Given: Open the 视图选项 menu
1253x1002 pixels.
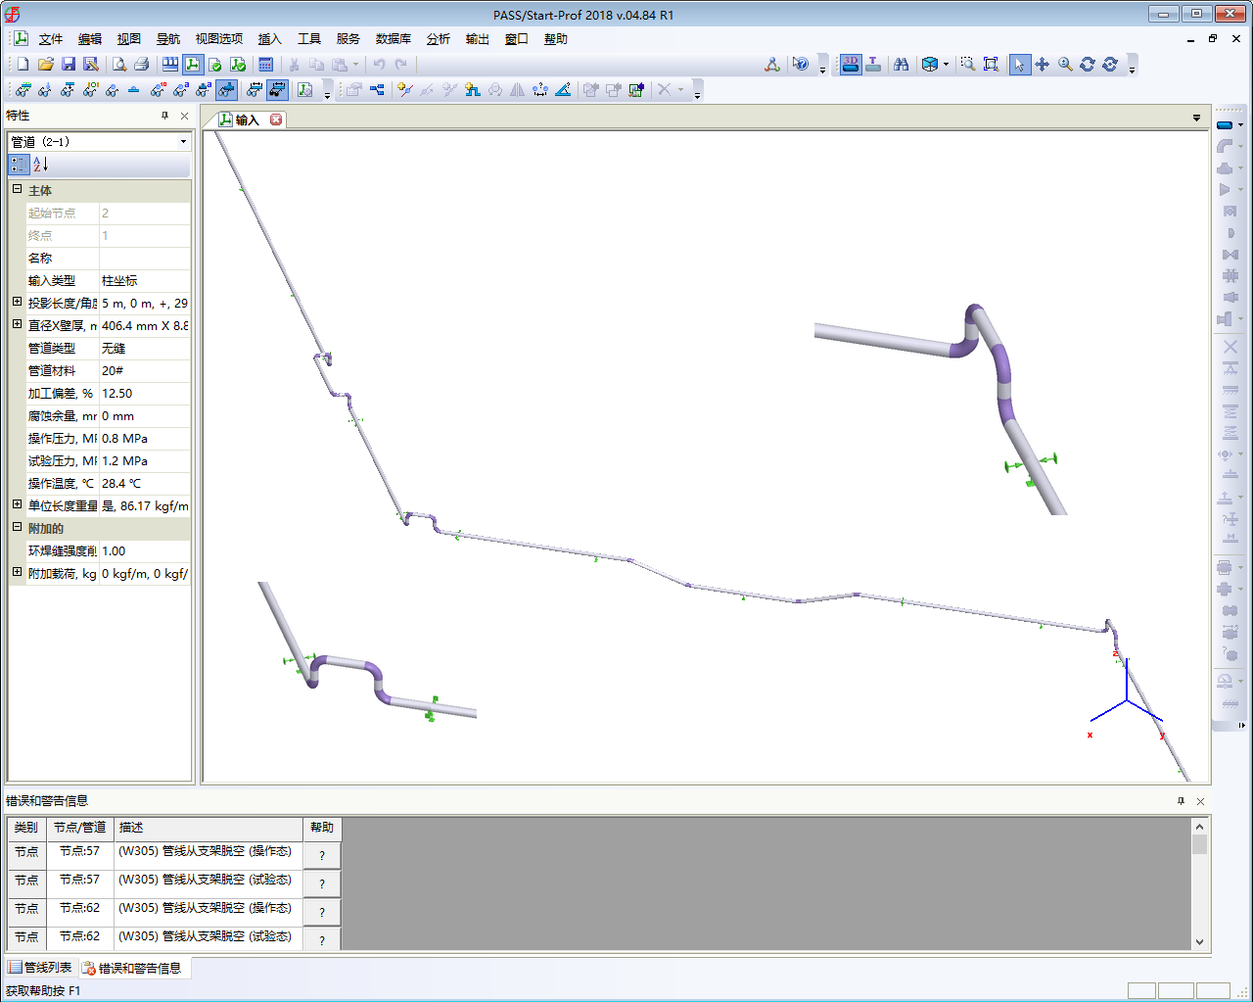Looking at the screenshot, I should point(219,39).
